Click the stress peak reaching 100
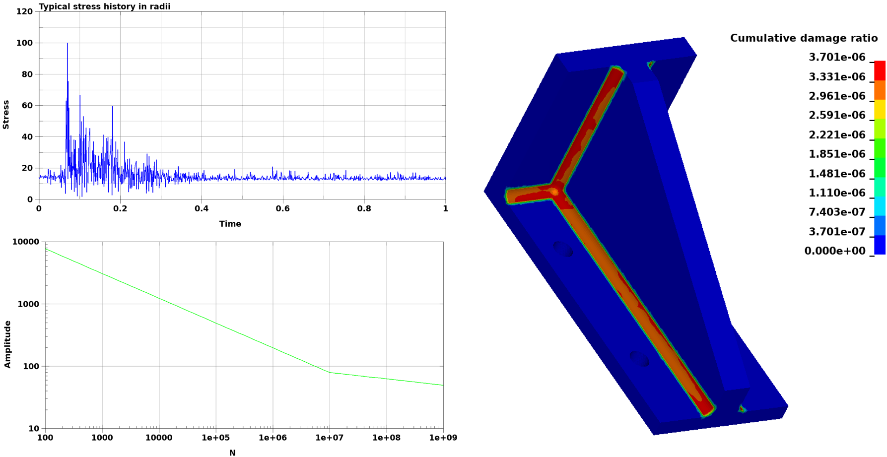This screenshot has width=887, height=457. click(68, 44)
